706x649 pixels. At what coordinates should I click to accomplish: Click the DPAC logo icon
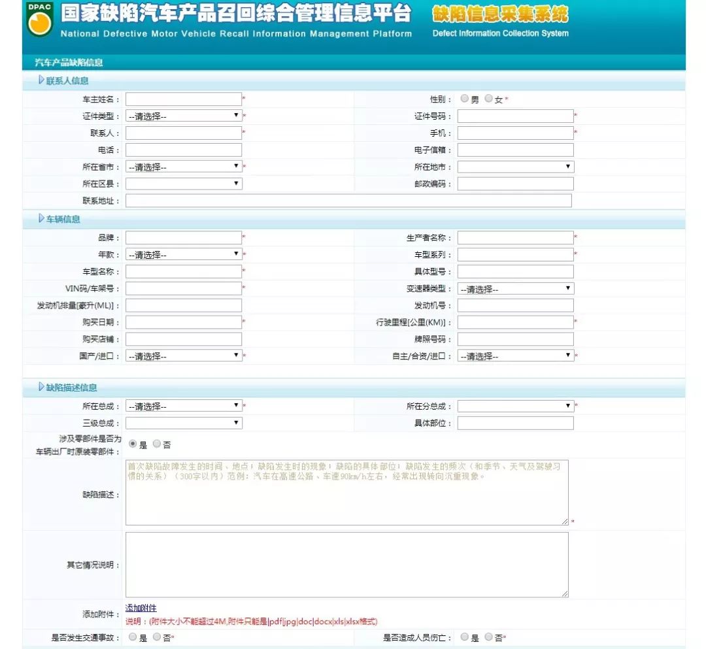pos(40,20)
